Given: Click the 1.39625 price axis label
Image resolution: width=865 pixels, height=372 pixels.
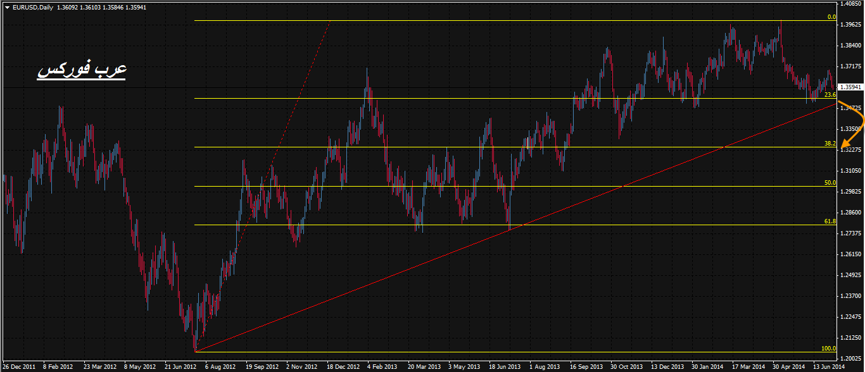Looking at the screenshot, I should (x=851, y=25).
